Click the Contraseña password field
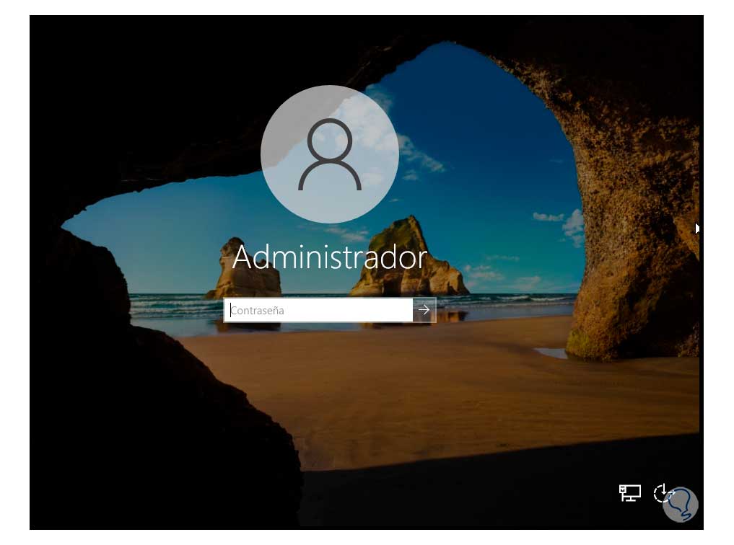 coord(318,311)
